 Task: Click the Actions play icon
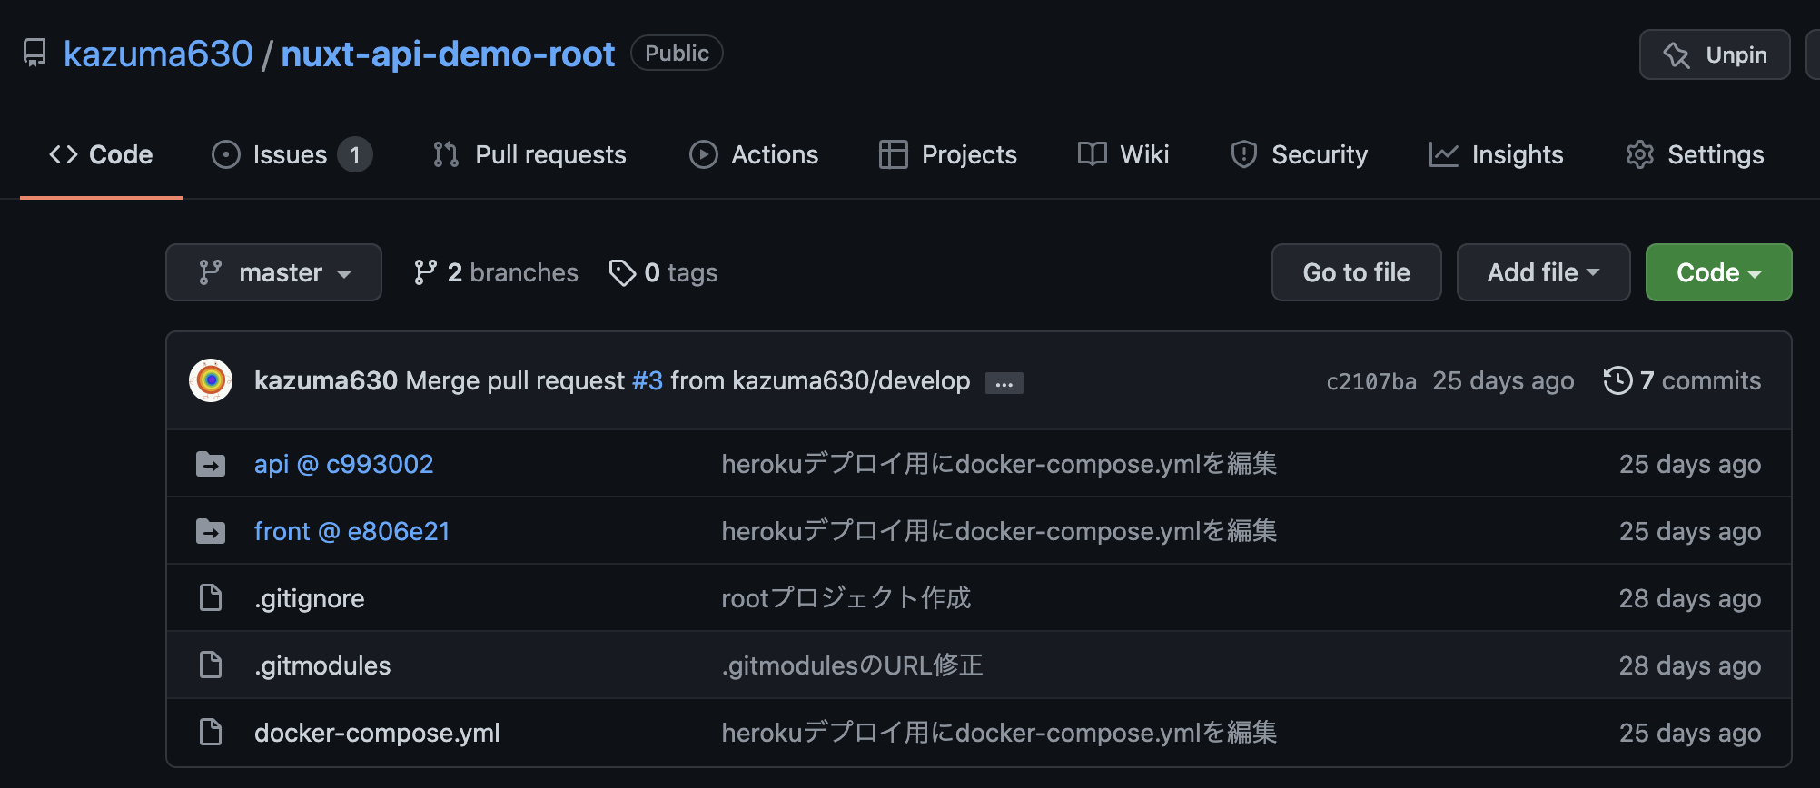pyautogui.click(x=704, y=154)
